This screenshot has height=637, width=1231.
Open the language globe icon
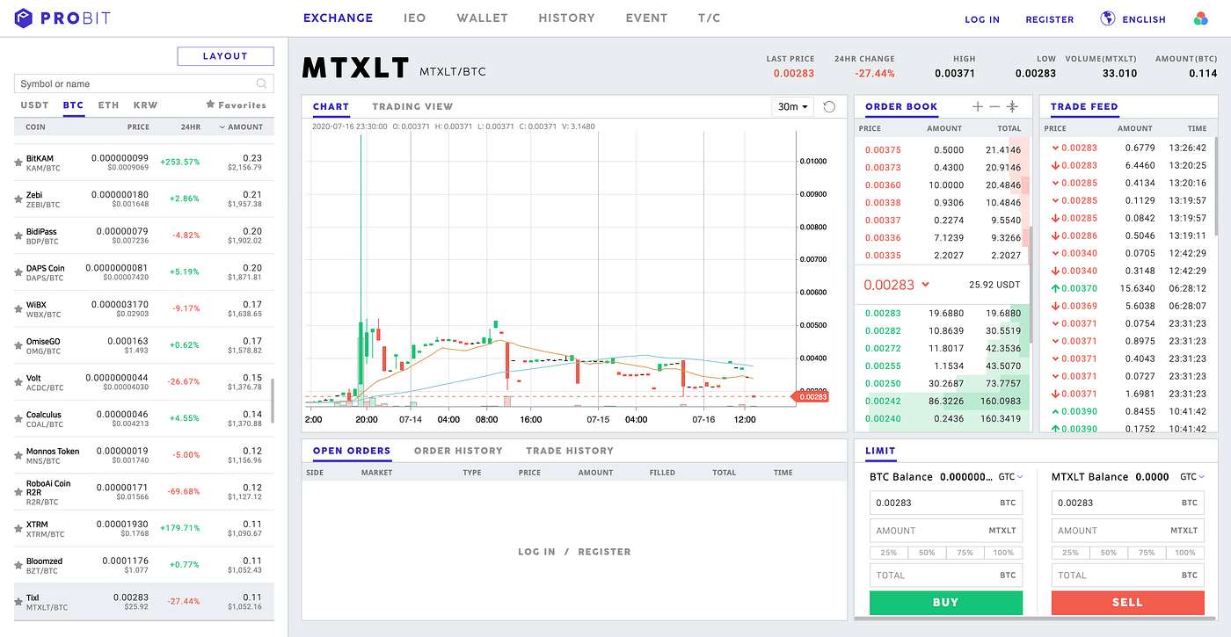tap(1108, 18)
